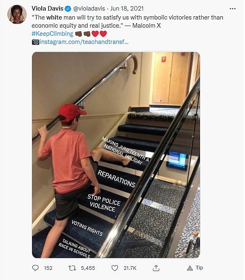Open Viola Davis profile avatar
The height and width of the screenshot is (280, 245).
click(x=17, y=14)
